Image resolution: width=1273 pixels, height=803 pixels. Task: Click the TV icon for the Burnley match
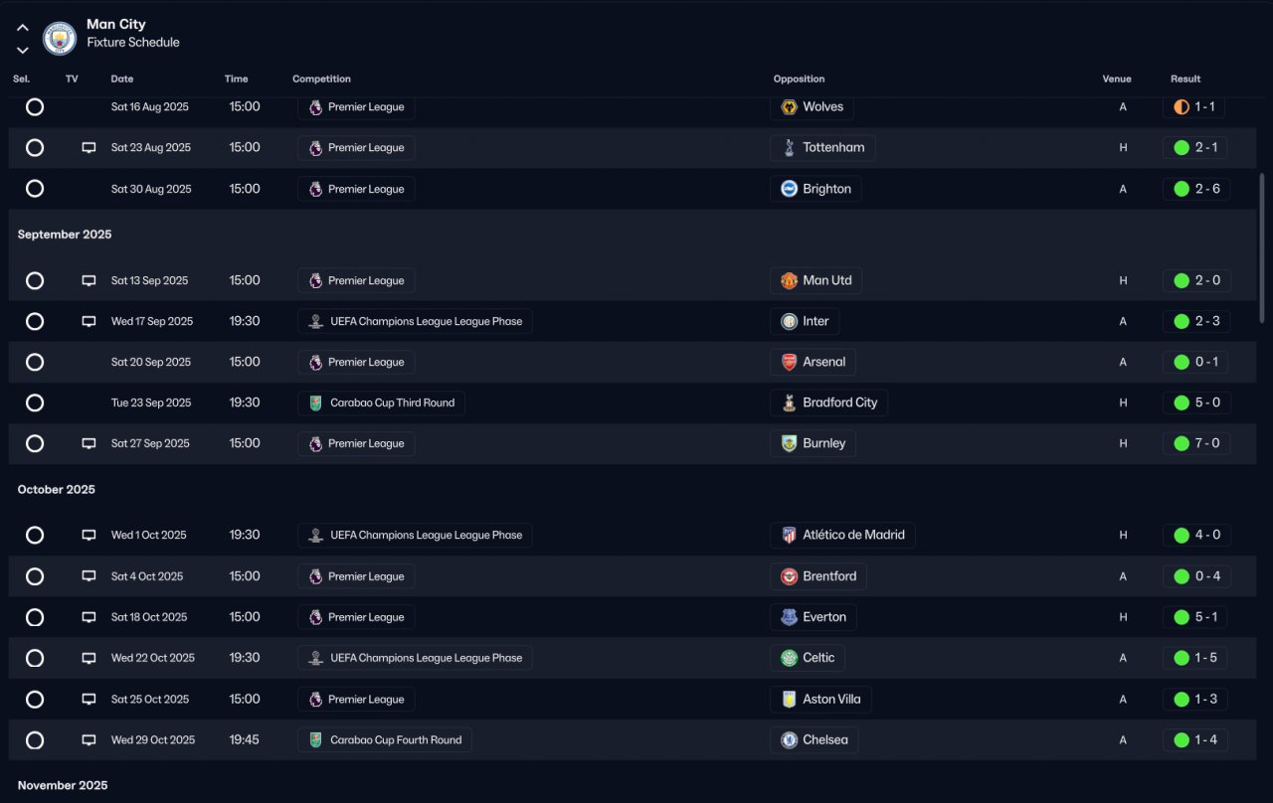(89, 443)
